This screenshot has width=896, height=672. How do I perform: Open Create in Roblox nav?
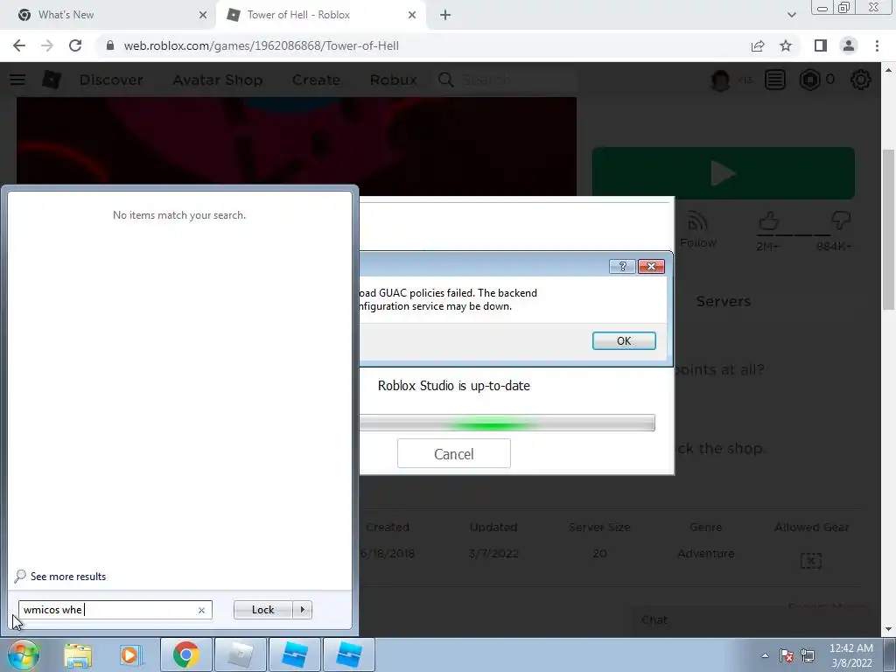[x=316, y=80]
